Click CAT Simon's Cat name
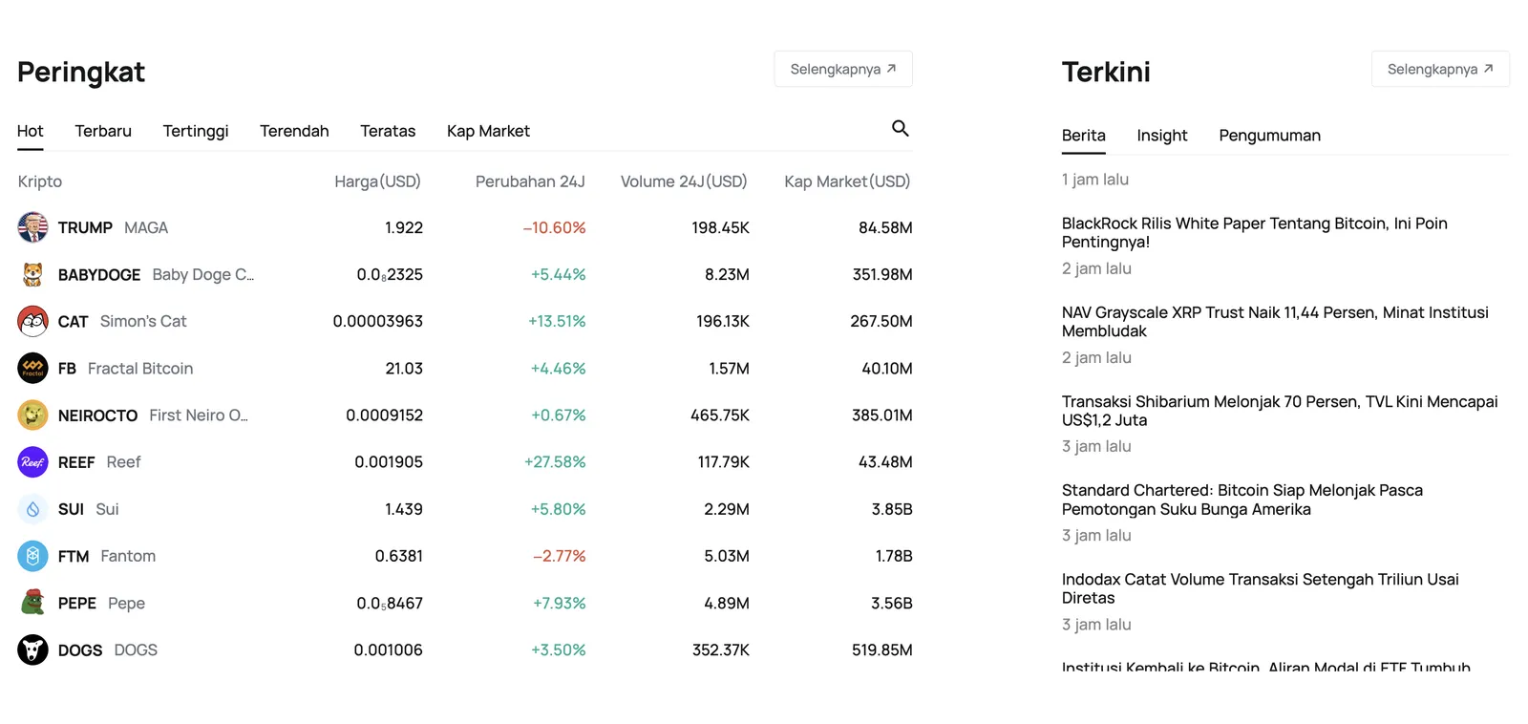The image size is (1528, 724). click(122, 321)
